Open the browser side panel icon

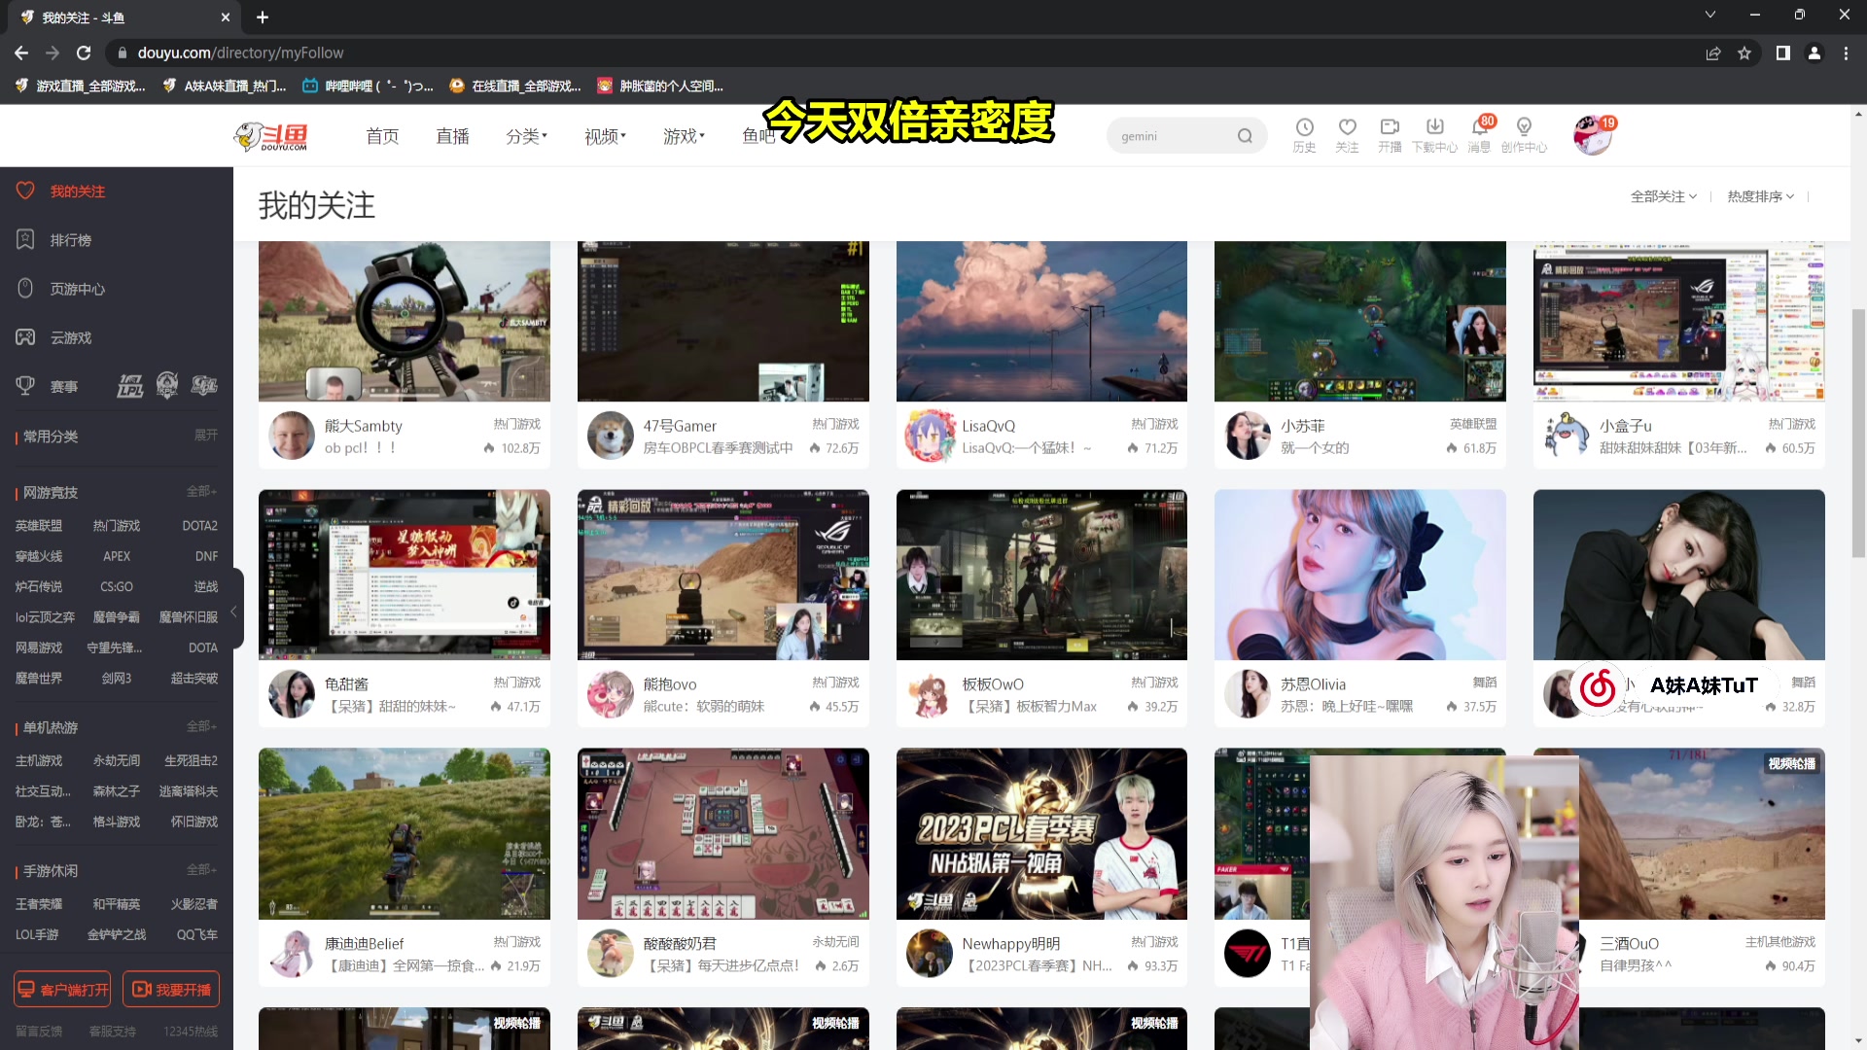[x=1782, y=52]
